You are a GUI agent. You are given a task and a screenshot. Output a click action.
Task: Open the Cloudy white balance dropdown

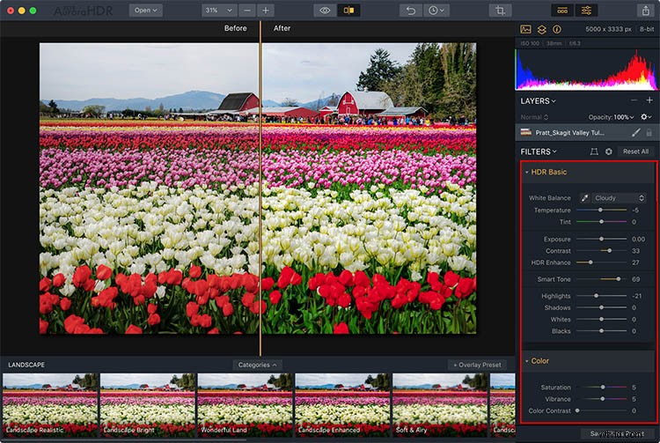click(619, 198)
